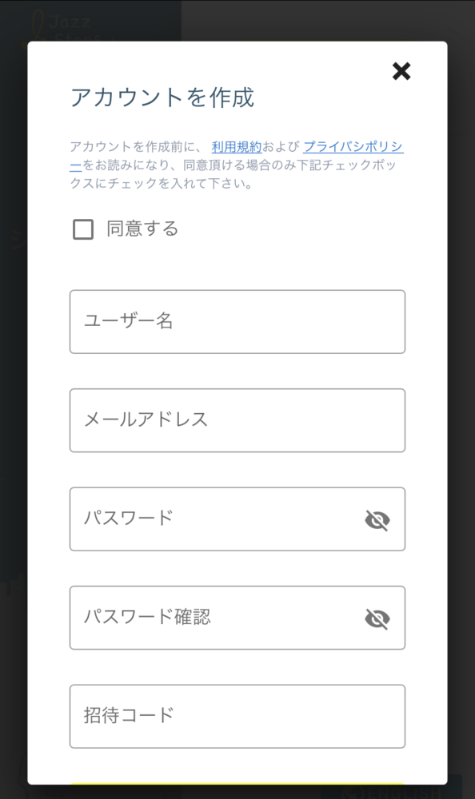
Task: Reveal the パスワード確認 entry via its eye icon
Action: pos(377,618)
